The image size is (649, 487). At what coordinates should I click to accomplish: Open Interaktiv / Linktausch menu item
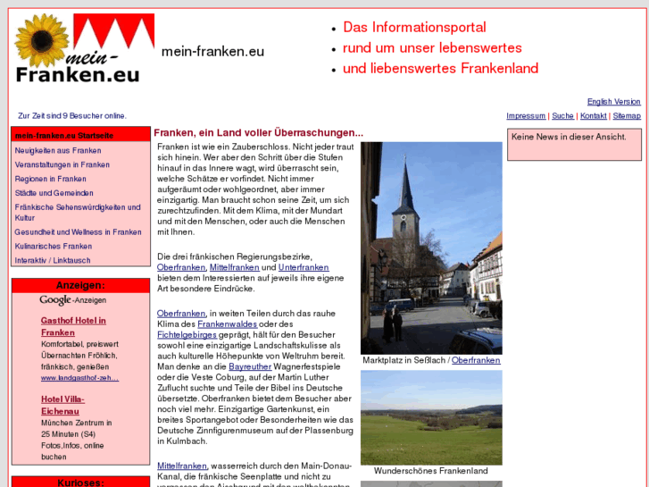(53, 260)
